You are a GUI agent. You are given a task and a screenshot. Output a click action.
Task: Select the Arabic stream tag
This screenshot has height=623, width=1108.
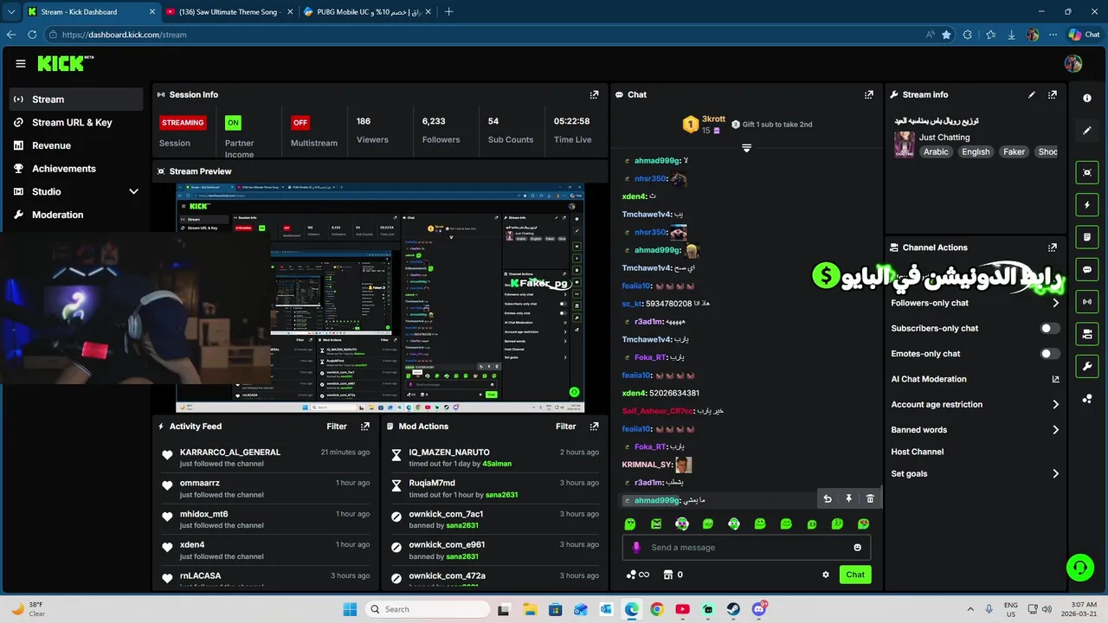[936, 151]
